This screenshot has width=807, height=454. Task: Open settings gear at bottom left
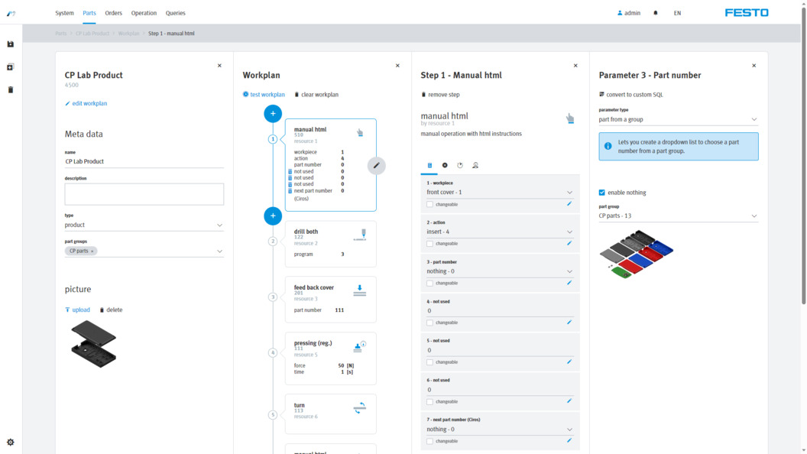point(11,443)
